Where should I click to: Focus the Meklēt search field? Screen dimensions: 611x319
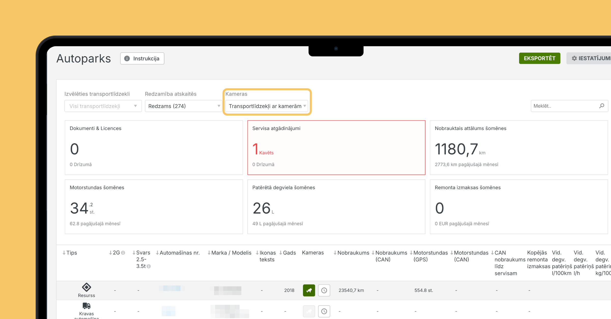[x=569, y=106]
